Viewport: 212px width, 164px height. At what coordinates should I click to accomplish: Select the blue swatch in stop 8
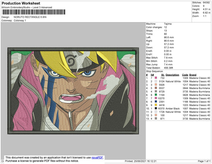click(x=156, y=101)
